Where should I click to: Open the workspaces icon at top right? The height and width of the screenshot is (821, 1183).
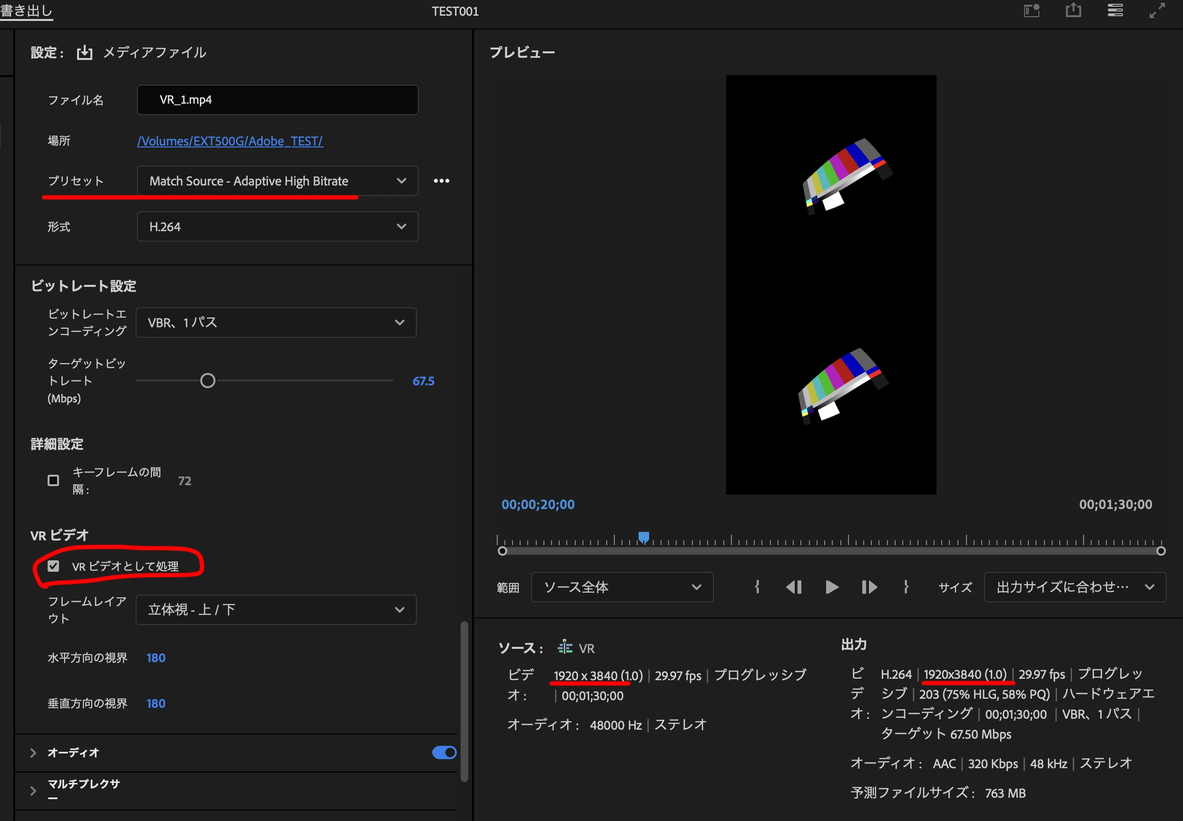point(1114,10)
